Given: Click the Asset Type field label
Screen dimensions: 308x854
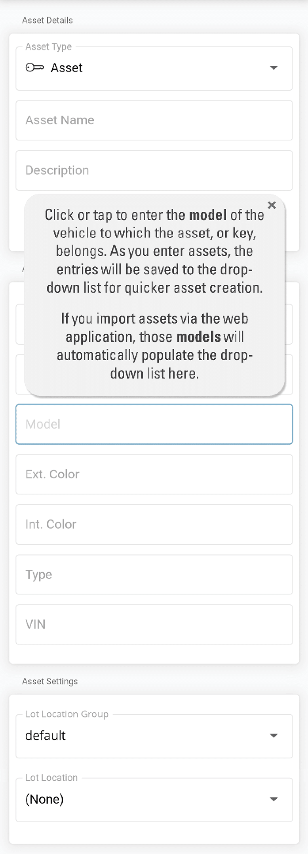Looking at the screenshot, I should point(48,47).
